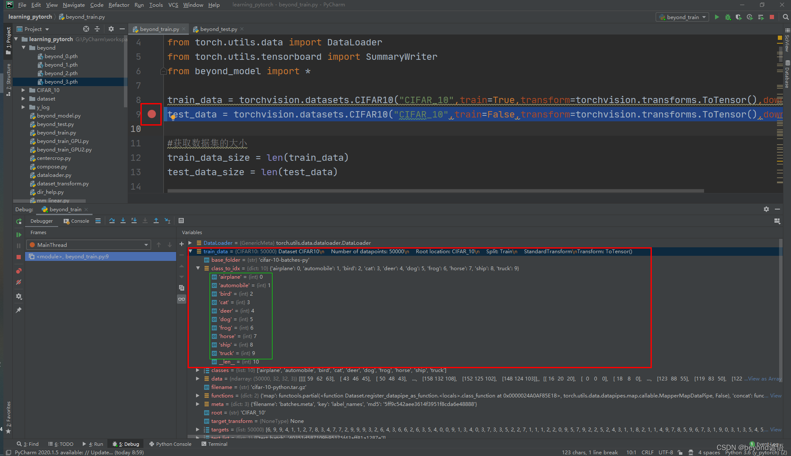Click the top toolbar red Stop icon
Viewport: 791px width, 456px height.
[772, 17]
